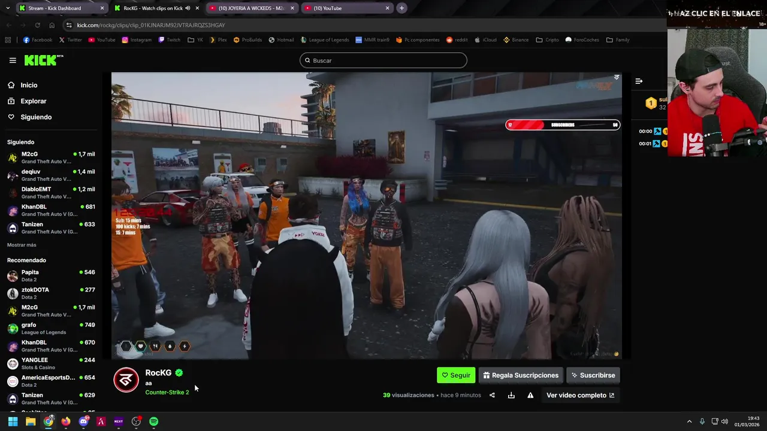The width and height of the screenshot is (767, 431).
Task: Open Hotmail bookmark
Action: (x=281, y=40)
